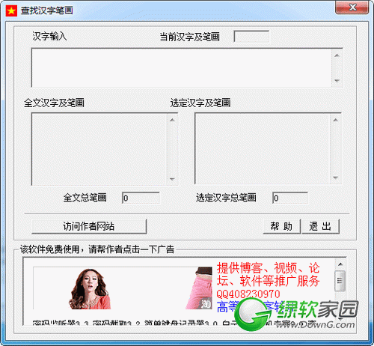Click the up arrow of the 汉字输入 scrollbar
Screen dimensions: 374x346
click(337, 55)
